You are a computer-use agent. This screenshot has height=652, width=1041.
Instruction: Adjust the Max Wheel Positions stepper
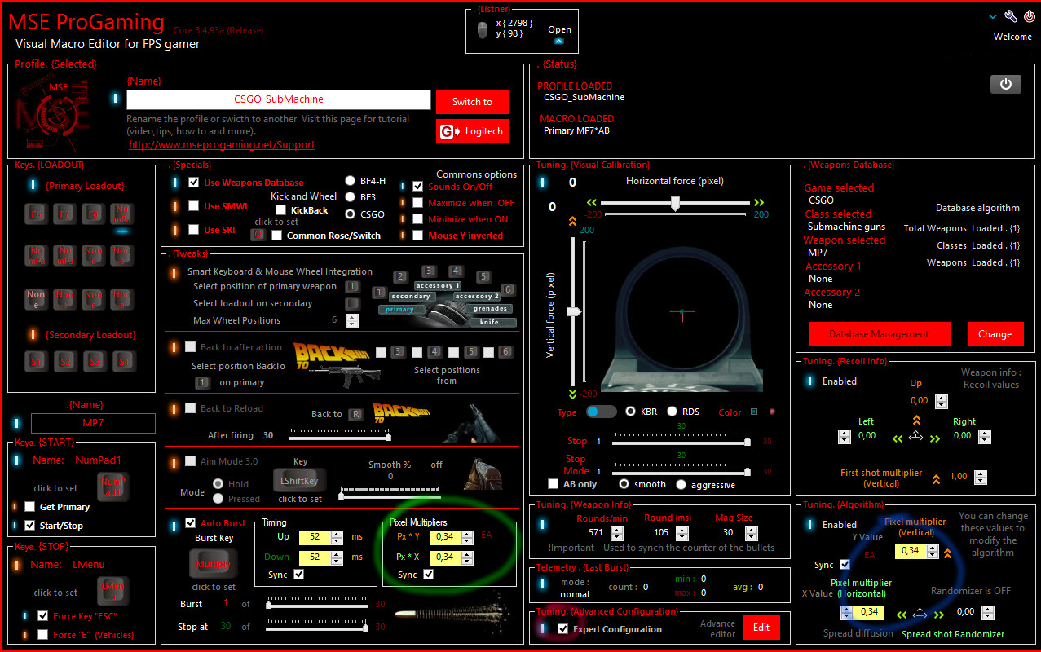[x=352, y=320]
